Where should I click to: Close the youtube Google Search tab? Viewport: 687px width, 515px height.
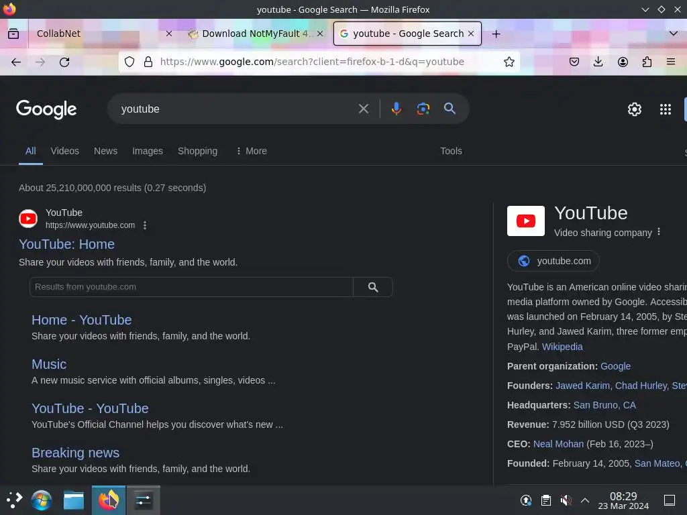[471, 34]
